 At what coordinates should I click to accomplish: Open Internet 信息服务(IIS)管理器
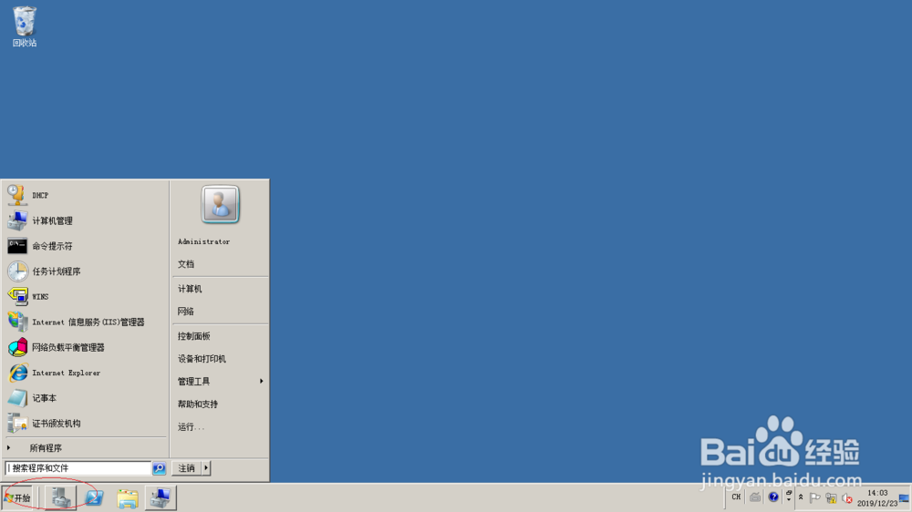[86, 322]
